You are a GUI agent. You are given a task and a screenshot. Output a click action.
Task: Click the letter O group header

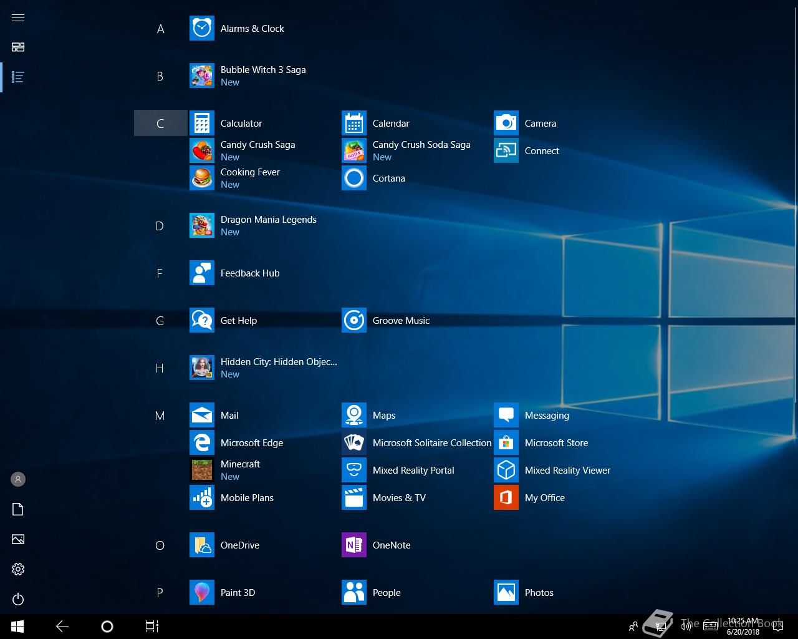(160, 545)
